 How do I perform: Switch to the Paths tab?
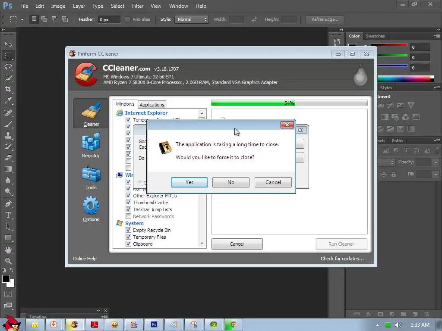click(397, 141)
